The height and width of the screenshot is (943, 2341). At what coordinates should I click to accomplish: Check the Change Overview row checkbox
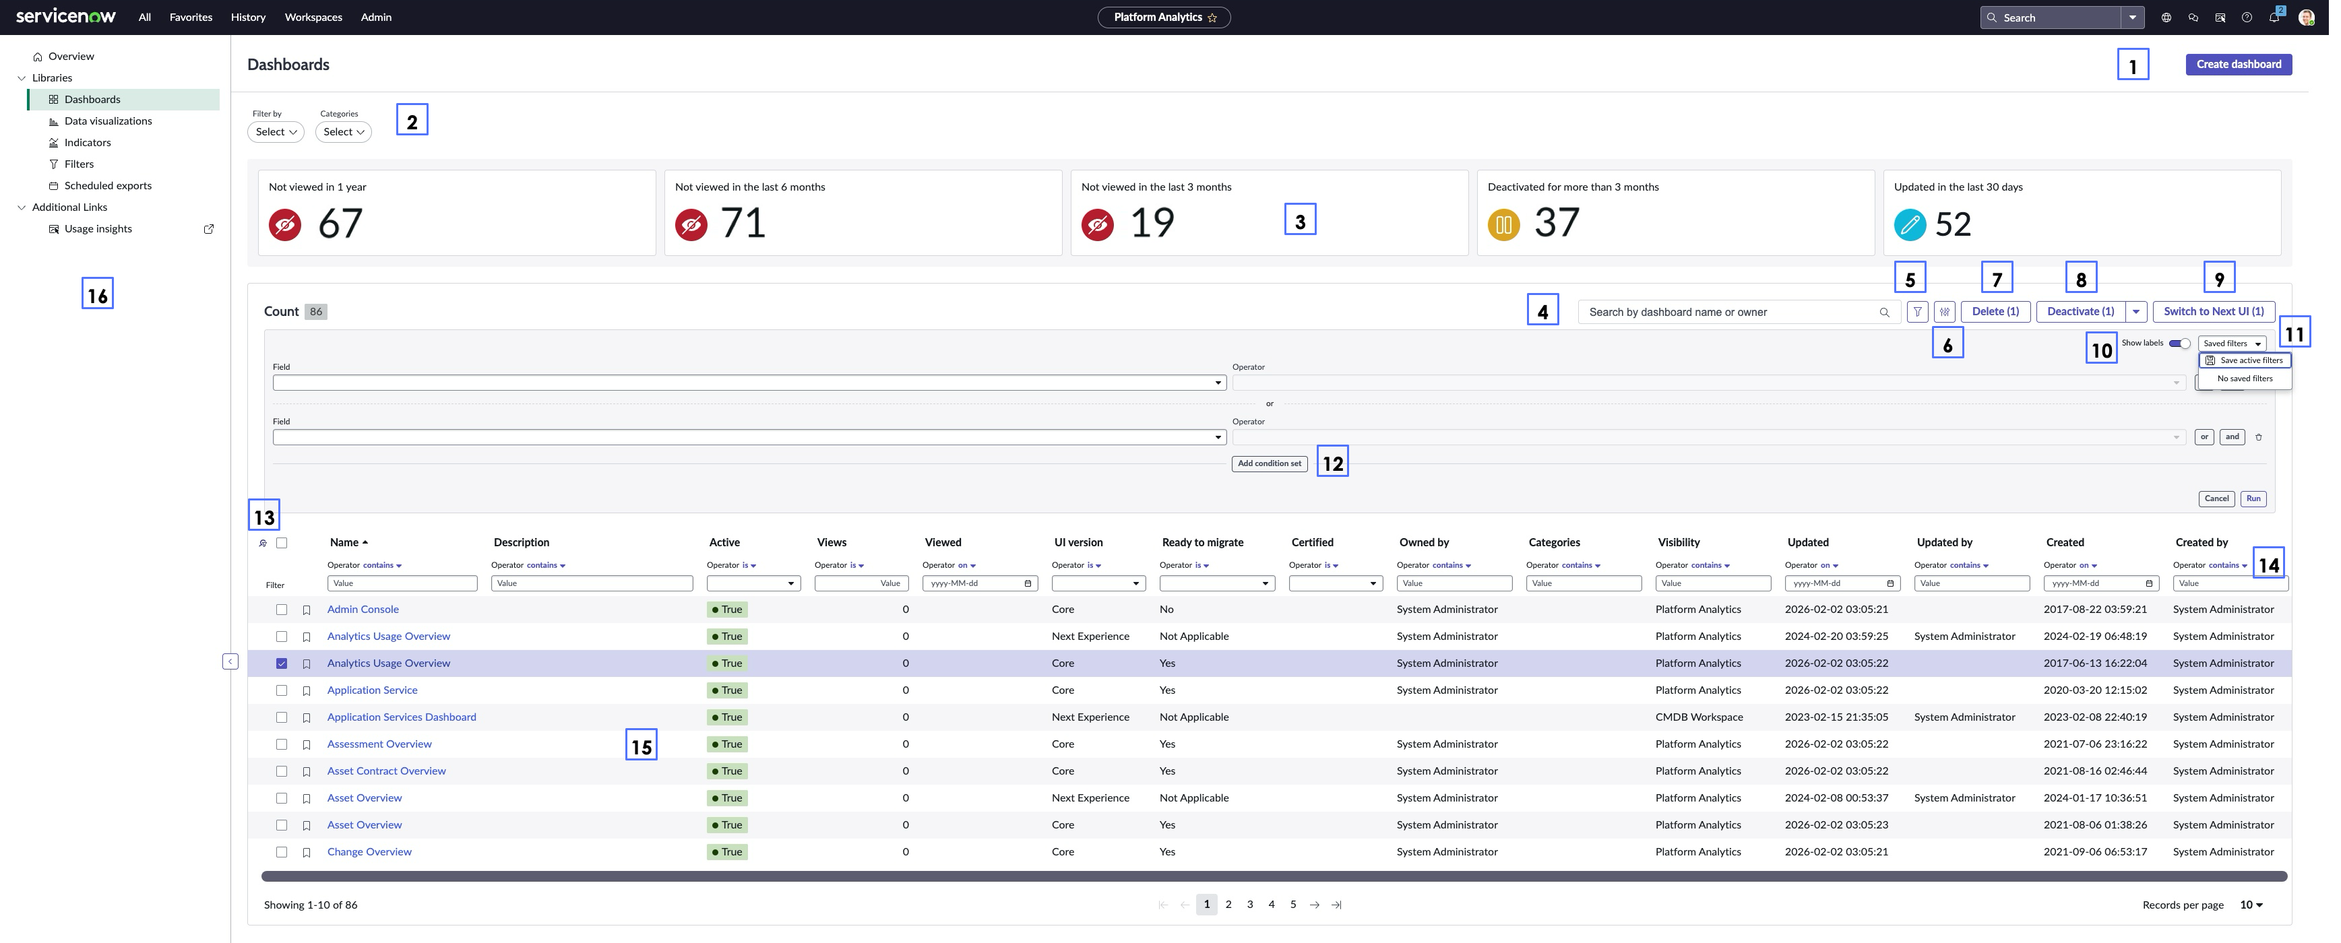pyautogui.click(x=282, y=852)
